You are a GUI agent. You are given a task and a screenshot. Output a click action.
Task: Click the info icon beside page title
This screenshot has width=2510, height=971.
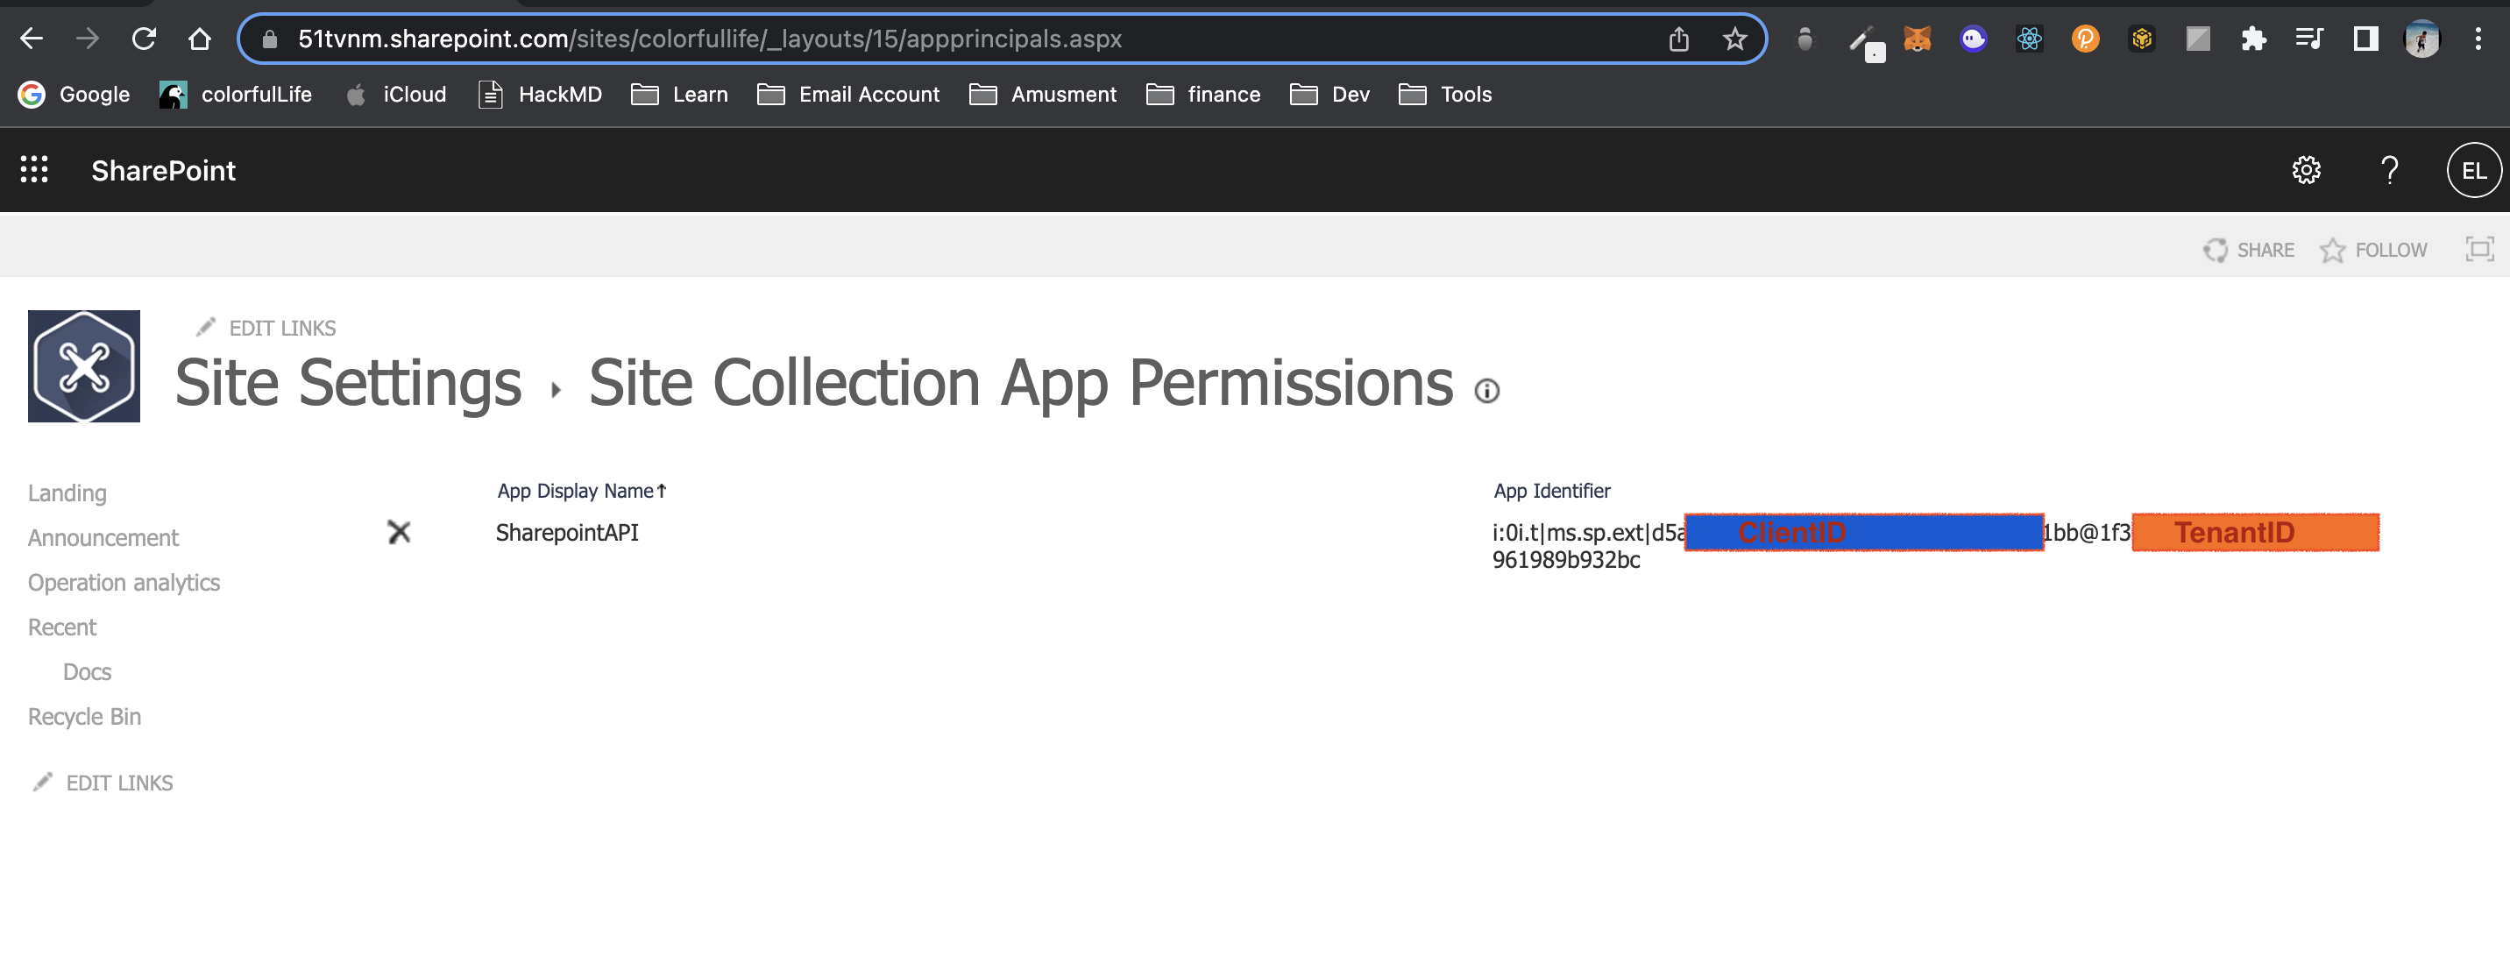pyautogui.click(x=1487, y=391)
